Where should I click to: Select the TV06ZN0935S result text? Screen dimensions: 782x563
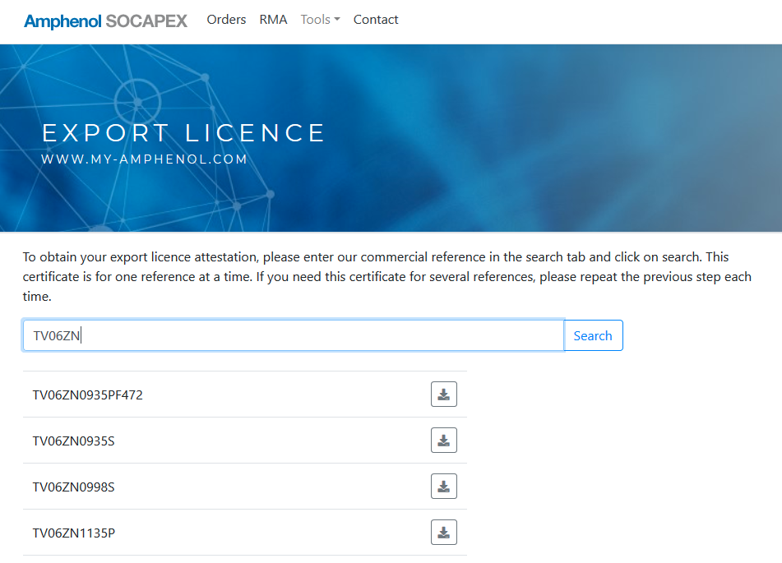(x=74, y=441)
